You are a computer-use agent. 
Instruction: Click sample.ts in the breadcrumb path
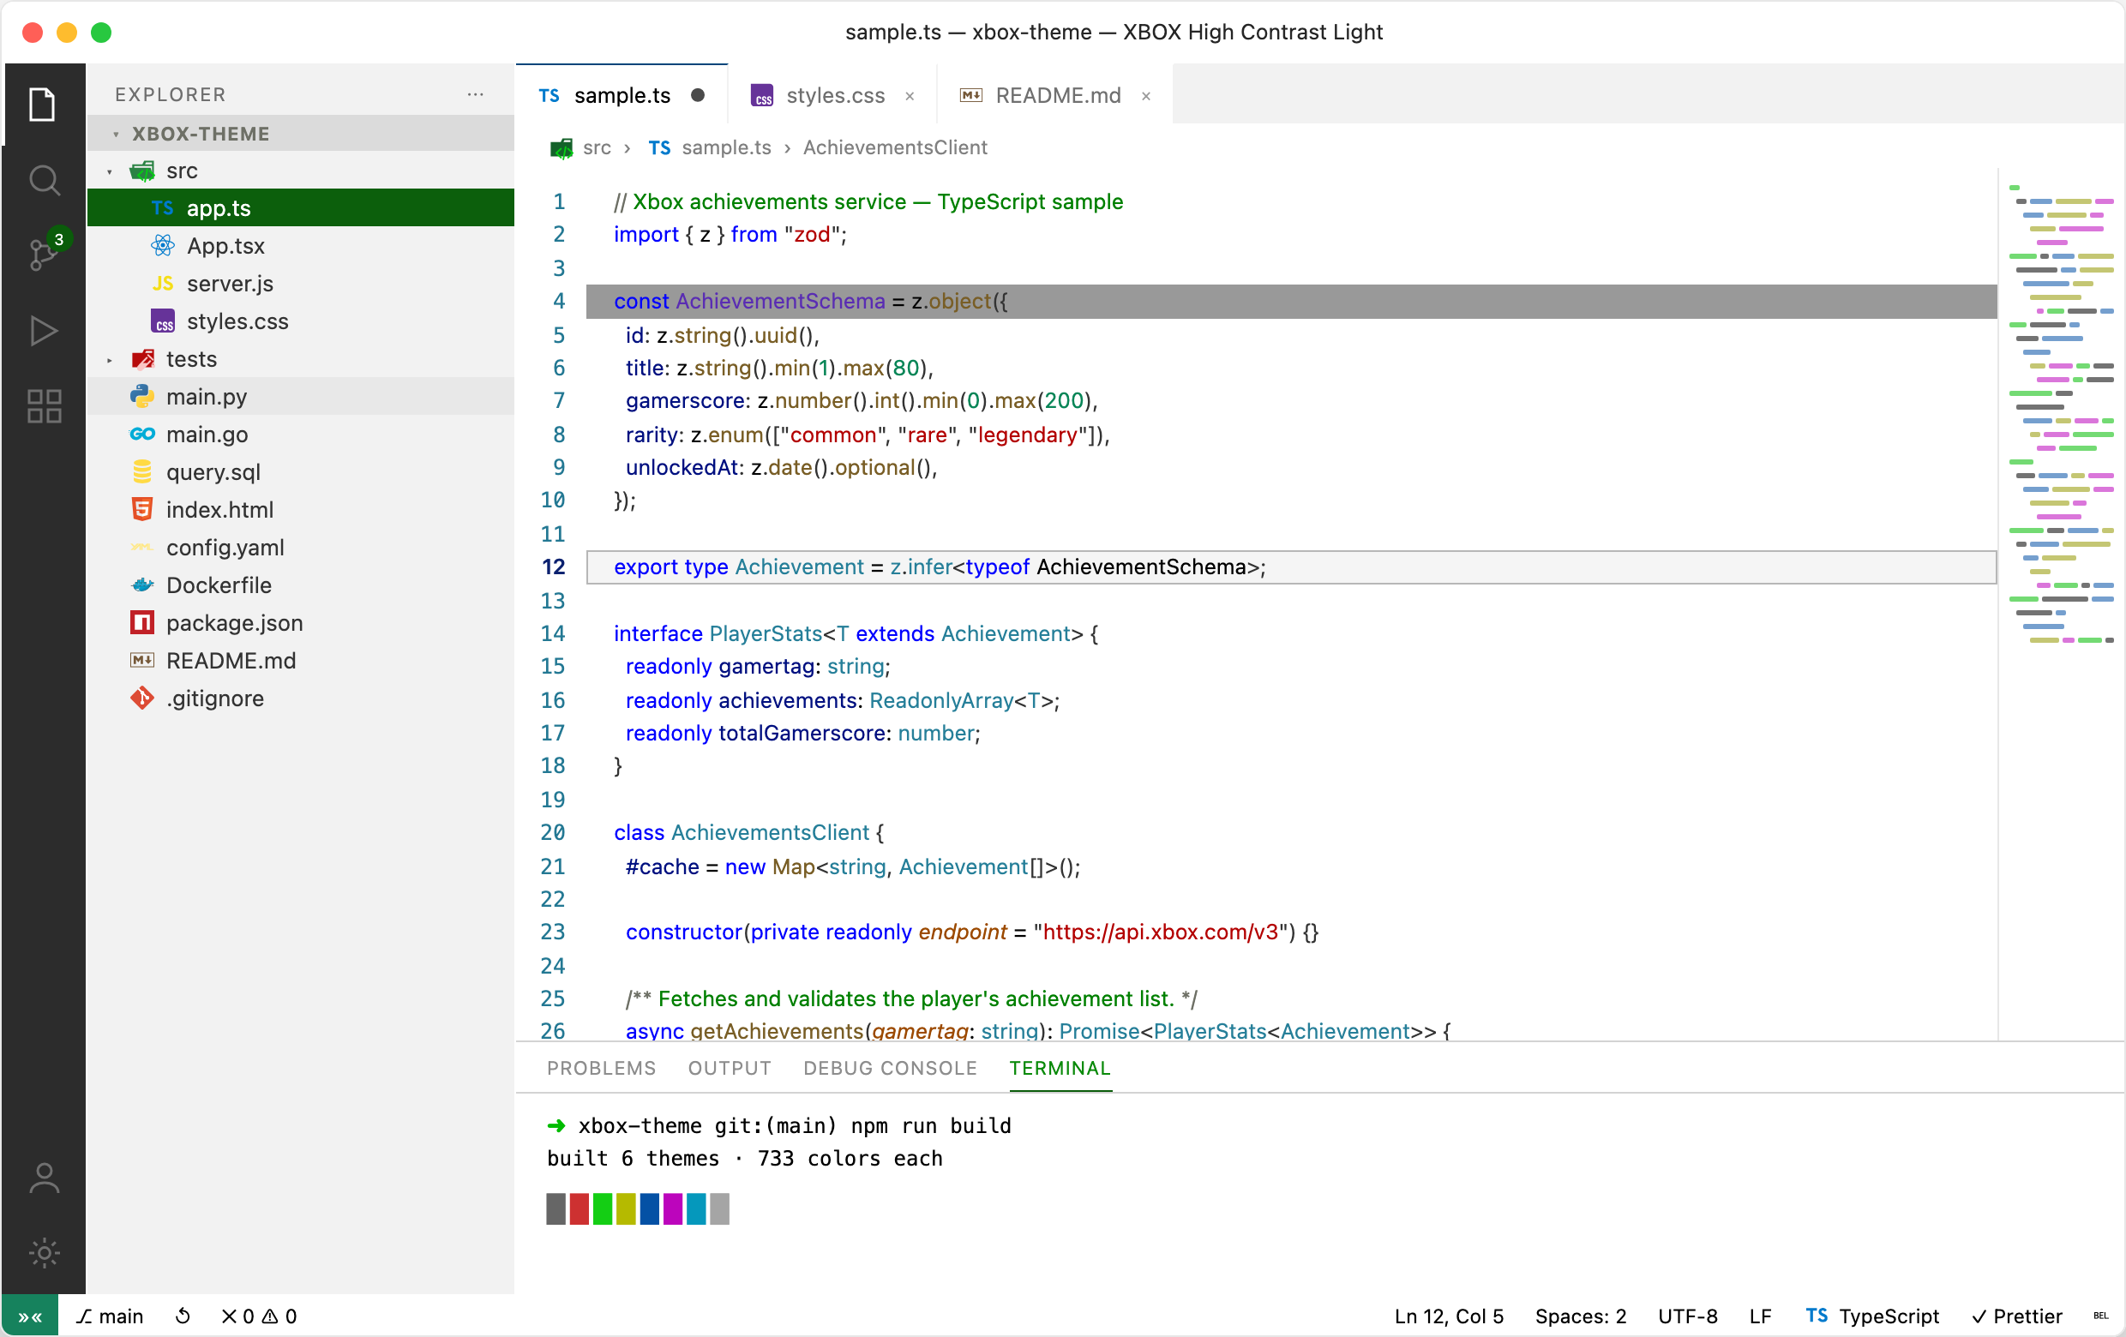727,147
